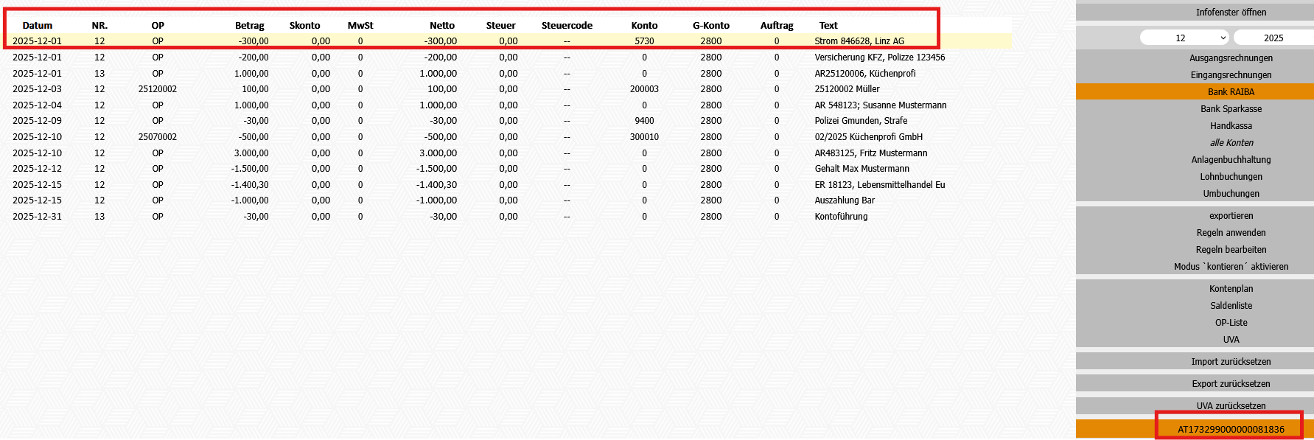Click the 'Betrag' column header
This screenshot has height=440, width=1314.
pos(249,26)
